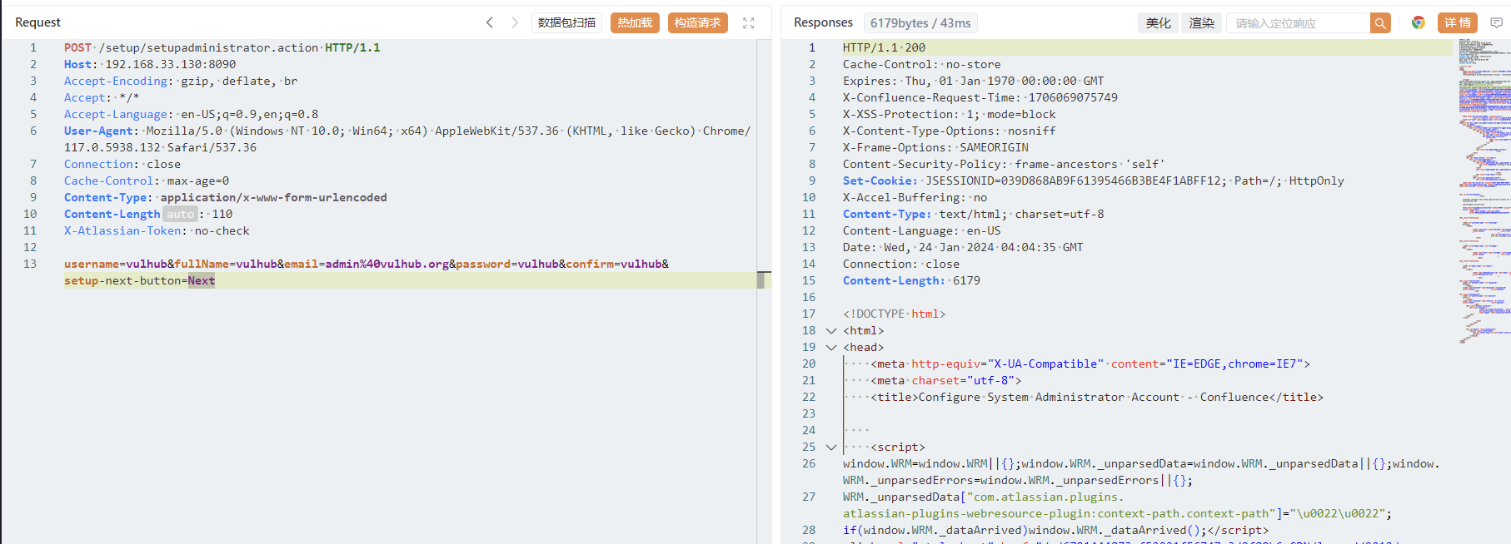Open response in Chrome browser icon
The image size is (1511, 544).
click(1418, 22)
